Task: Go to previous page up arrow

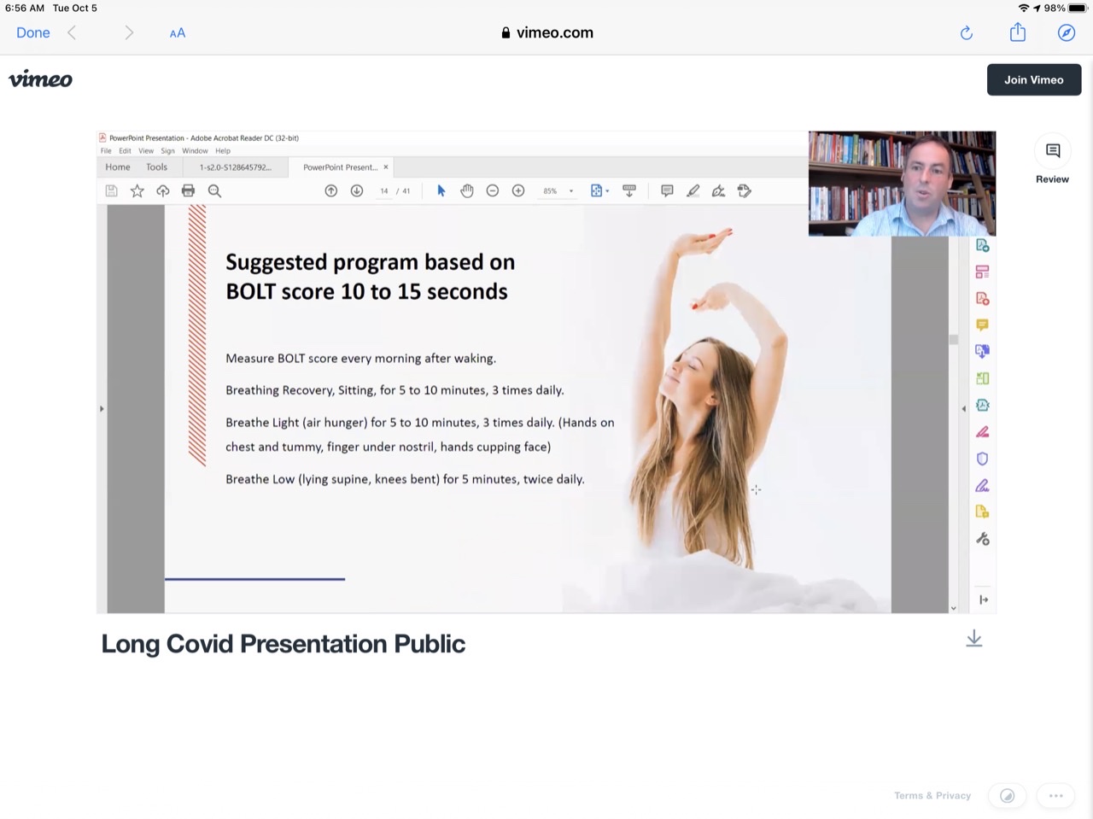Action: 331,191
